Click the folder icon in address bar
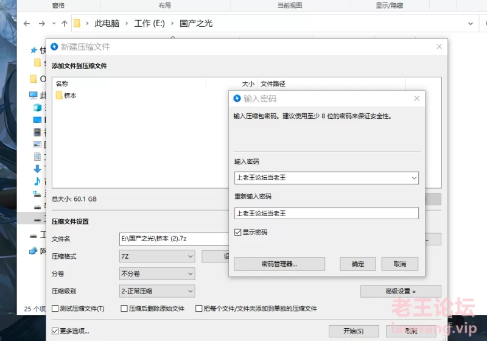The image size is (487, 341). 77,23
